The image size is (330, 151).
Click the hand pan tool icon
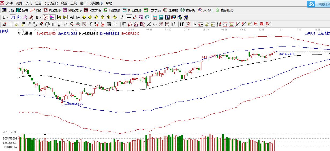(122, 17)
